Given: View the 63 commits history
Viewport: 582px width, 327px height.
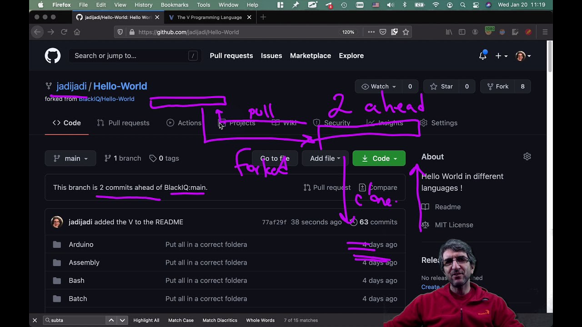Looking at the screenshot, I should click(373, 222).
